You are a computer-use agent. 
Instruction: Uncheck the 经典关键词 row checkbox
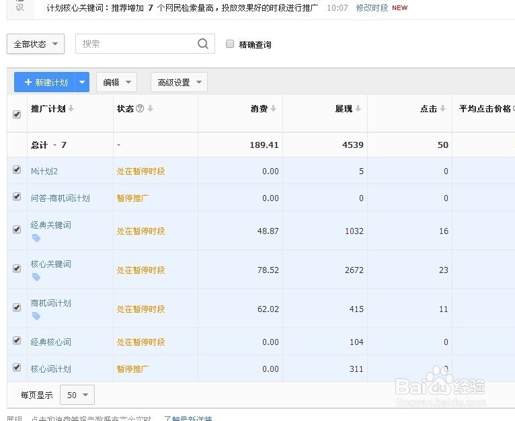[x=17, y=229]
